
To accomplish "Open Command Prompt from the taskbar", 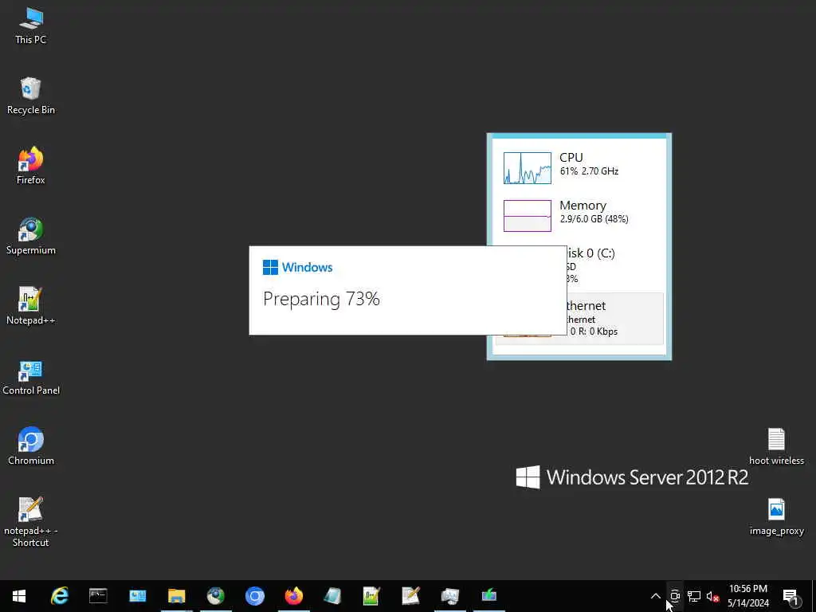I will pos(98,596).
